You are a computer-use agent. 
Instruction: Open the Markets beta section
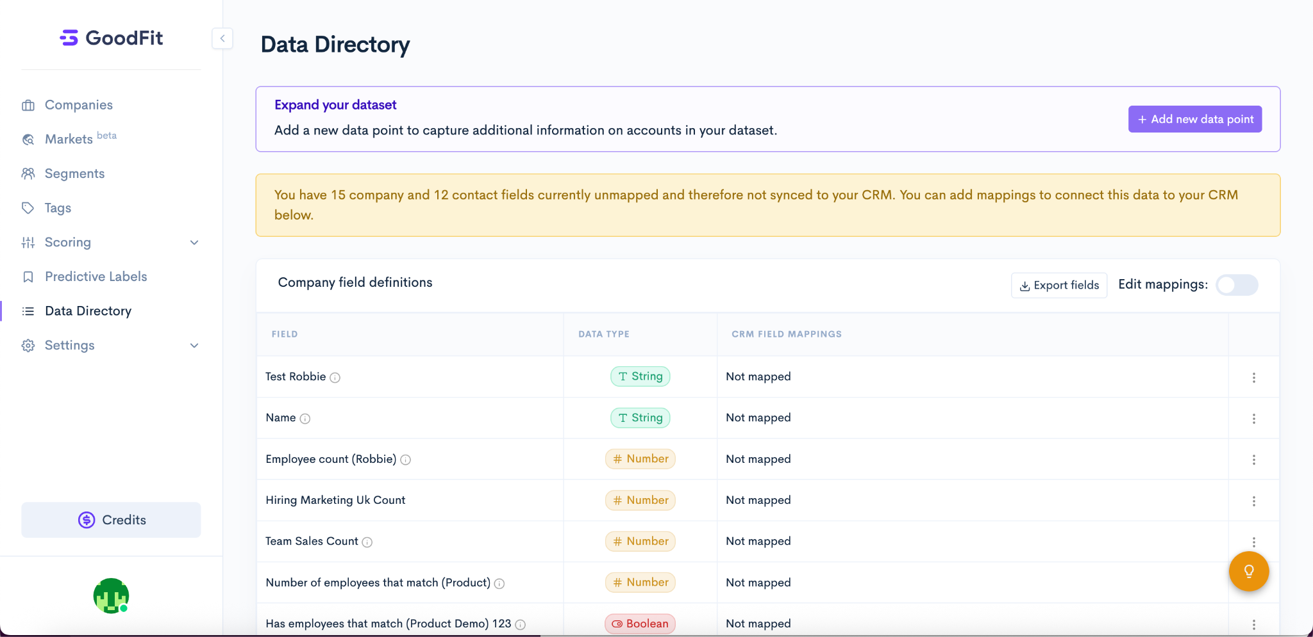click(69, 139)
